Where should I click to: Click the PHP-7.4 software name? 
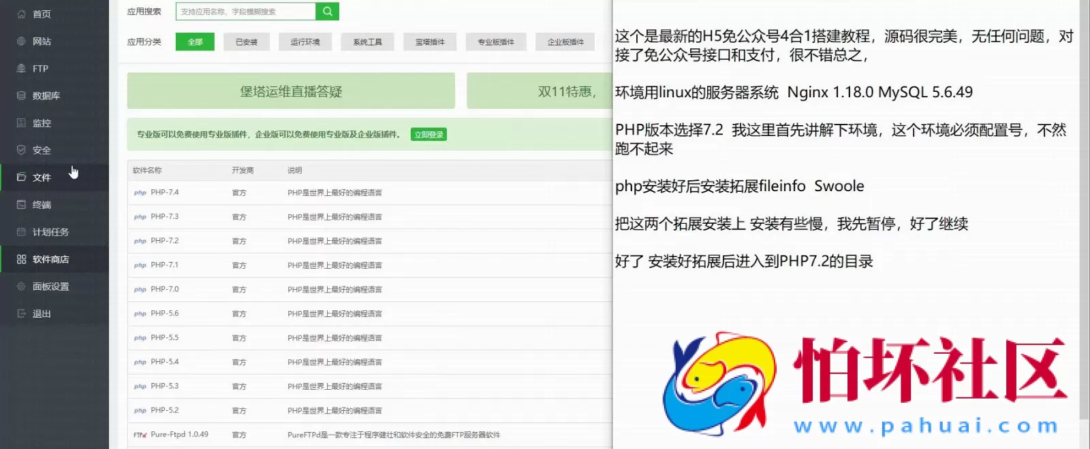(x=165, y=193)
